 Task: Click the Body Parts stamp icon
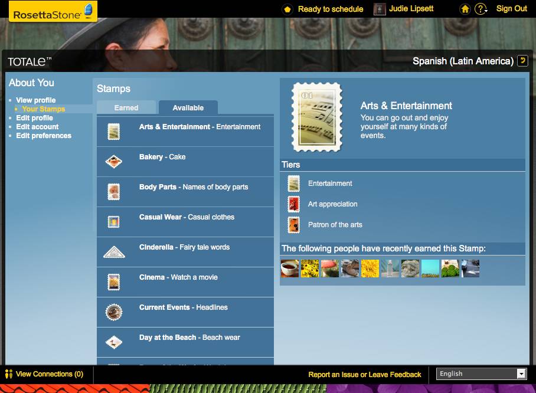click(114, 192)
